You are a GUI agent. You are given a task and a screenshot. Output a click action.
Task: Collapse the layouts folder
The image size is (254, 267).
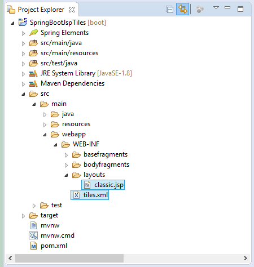pyautogui.click(x=66, y=175)
